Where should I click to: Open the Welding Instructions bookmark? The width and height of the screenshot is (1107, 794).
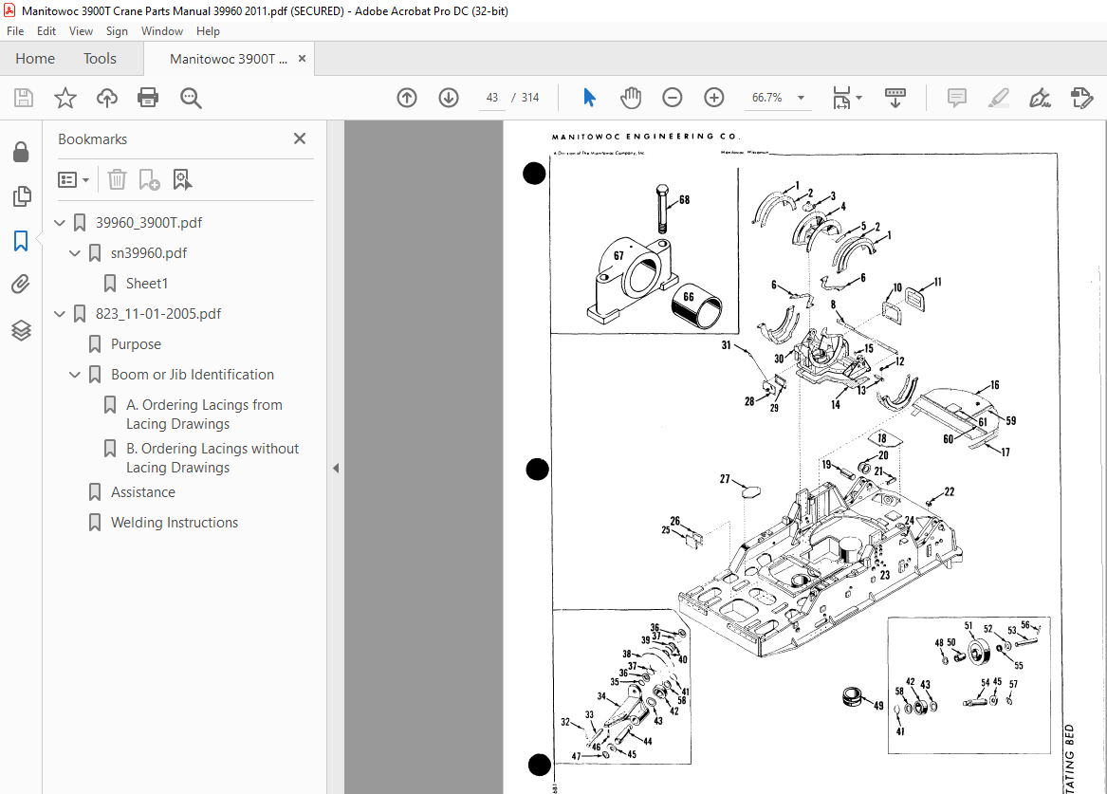point(175,523)
